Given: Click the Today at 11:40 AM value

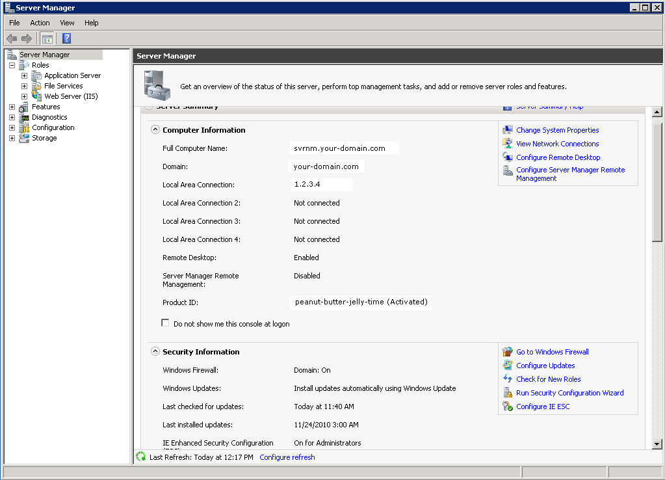Looking at the screenshot, I should click(x=324, y=407).
